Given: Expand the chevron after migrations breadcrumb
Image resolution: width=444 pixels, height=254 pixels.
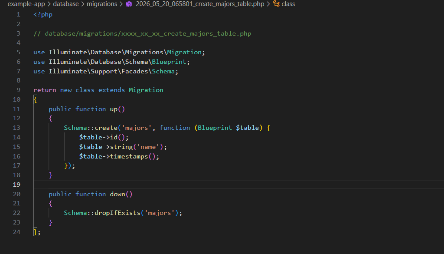Looking at the screenshot, I should [121, 4].
